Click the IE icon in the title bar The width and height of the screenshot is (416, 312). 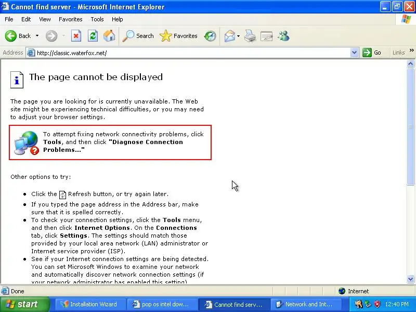tap(5, 6)
